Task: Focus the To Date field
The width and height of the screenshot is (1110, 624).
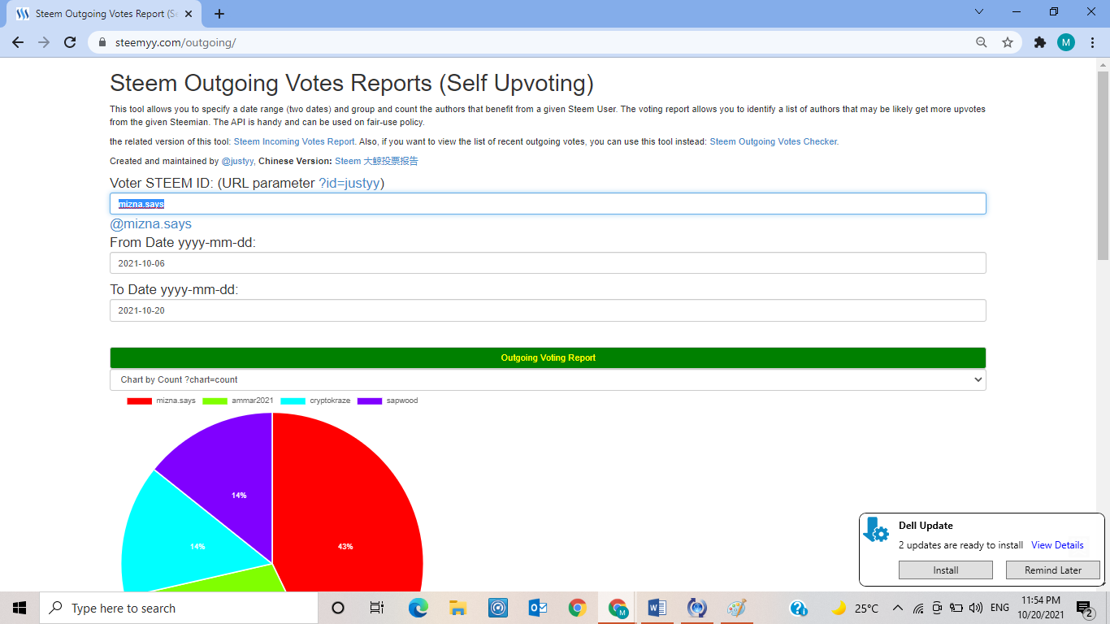Action: click(548, 310)
